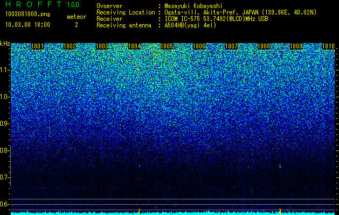The image size is (339, 215).
Task: Click the HROFFT program title
Action: pyautogui.click(x=33, y=4)
